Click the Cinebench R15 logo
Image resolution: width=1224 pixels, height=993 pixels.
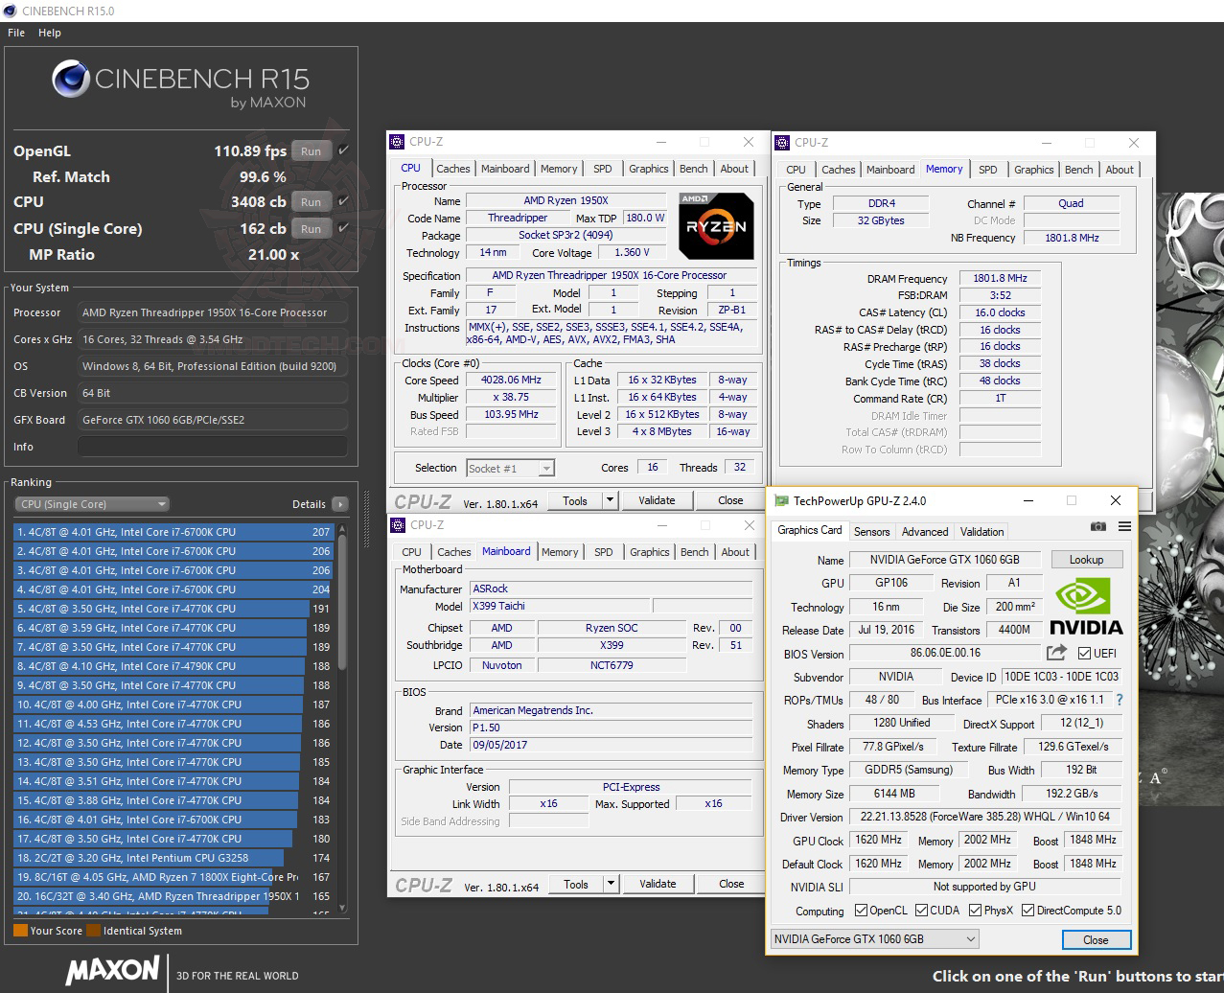click(x=69, y=79)
